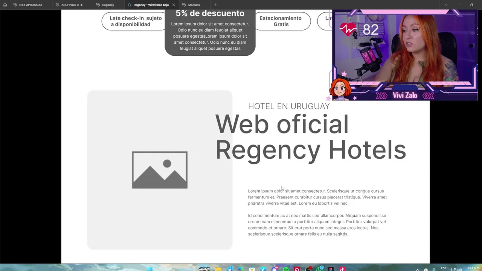482x271 pixels.
Task: Click the Lorem ipsum text in the discount card
Action: 210,36
